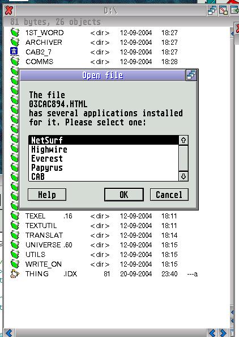The width and height of the screenshot is (239, 337).
Task: Click the WRITE_ON folder name
Action: tap(44, 264)
